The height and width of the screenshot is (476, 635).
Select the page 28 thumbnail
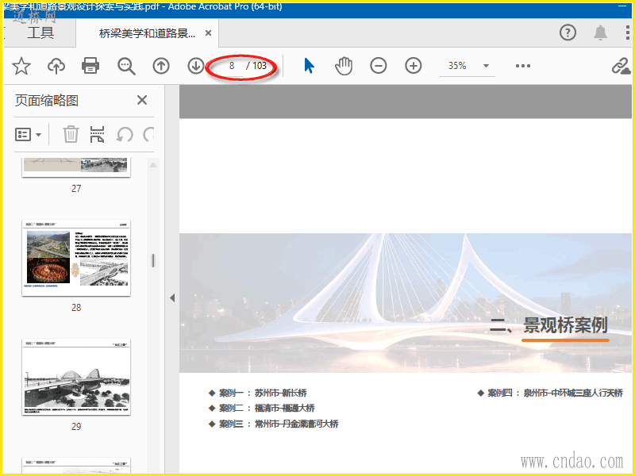coord(76,259)
